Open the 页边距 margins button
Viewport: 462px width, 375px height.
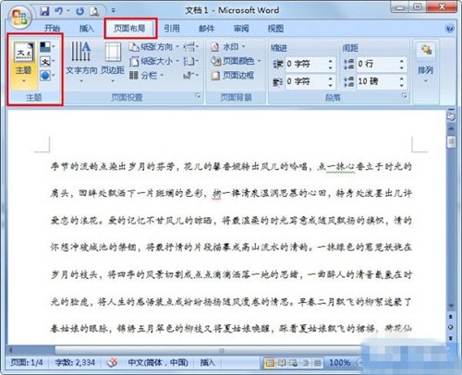113,62
